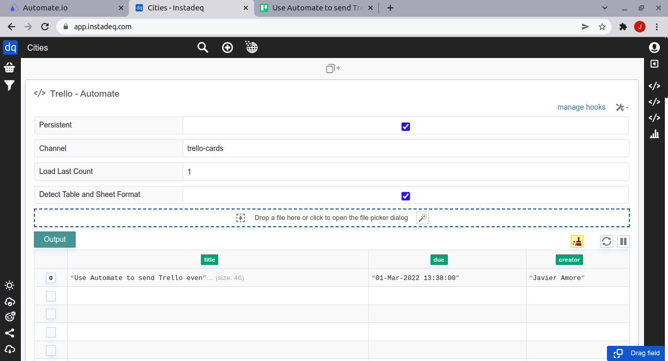Click the title column header tag
This screenshot has height=361, width=668.
[209, 260]
